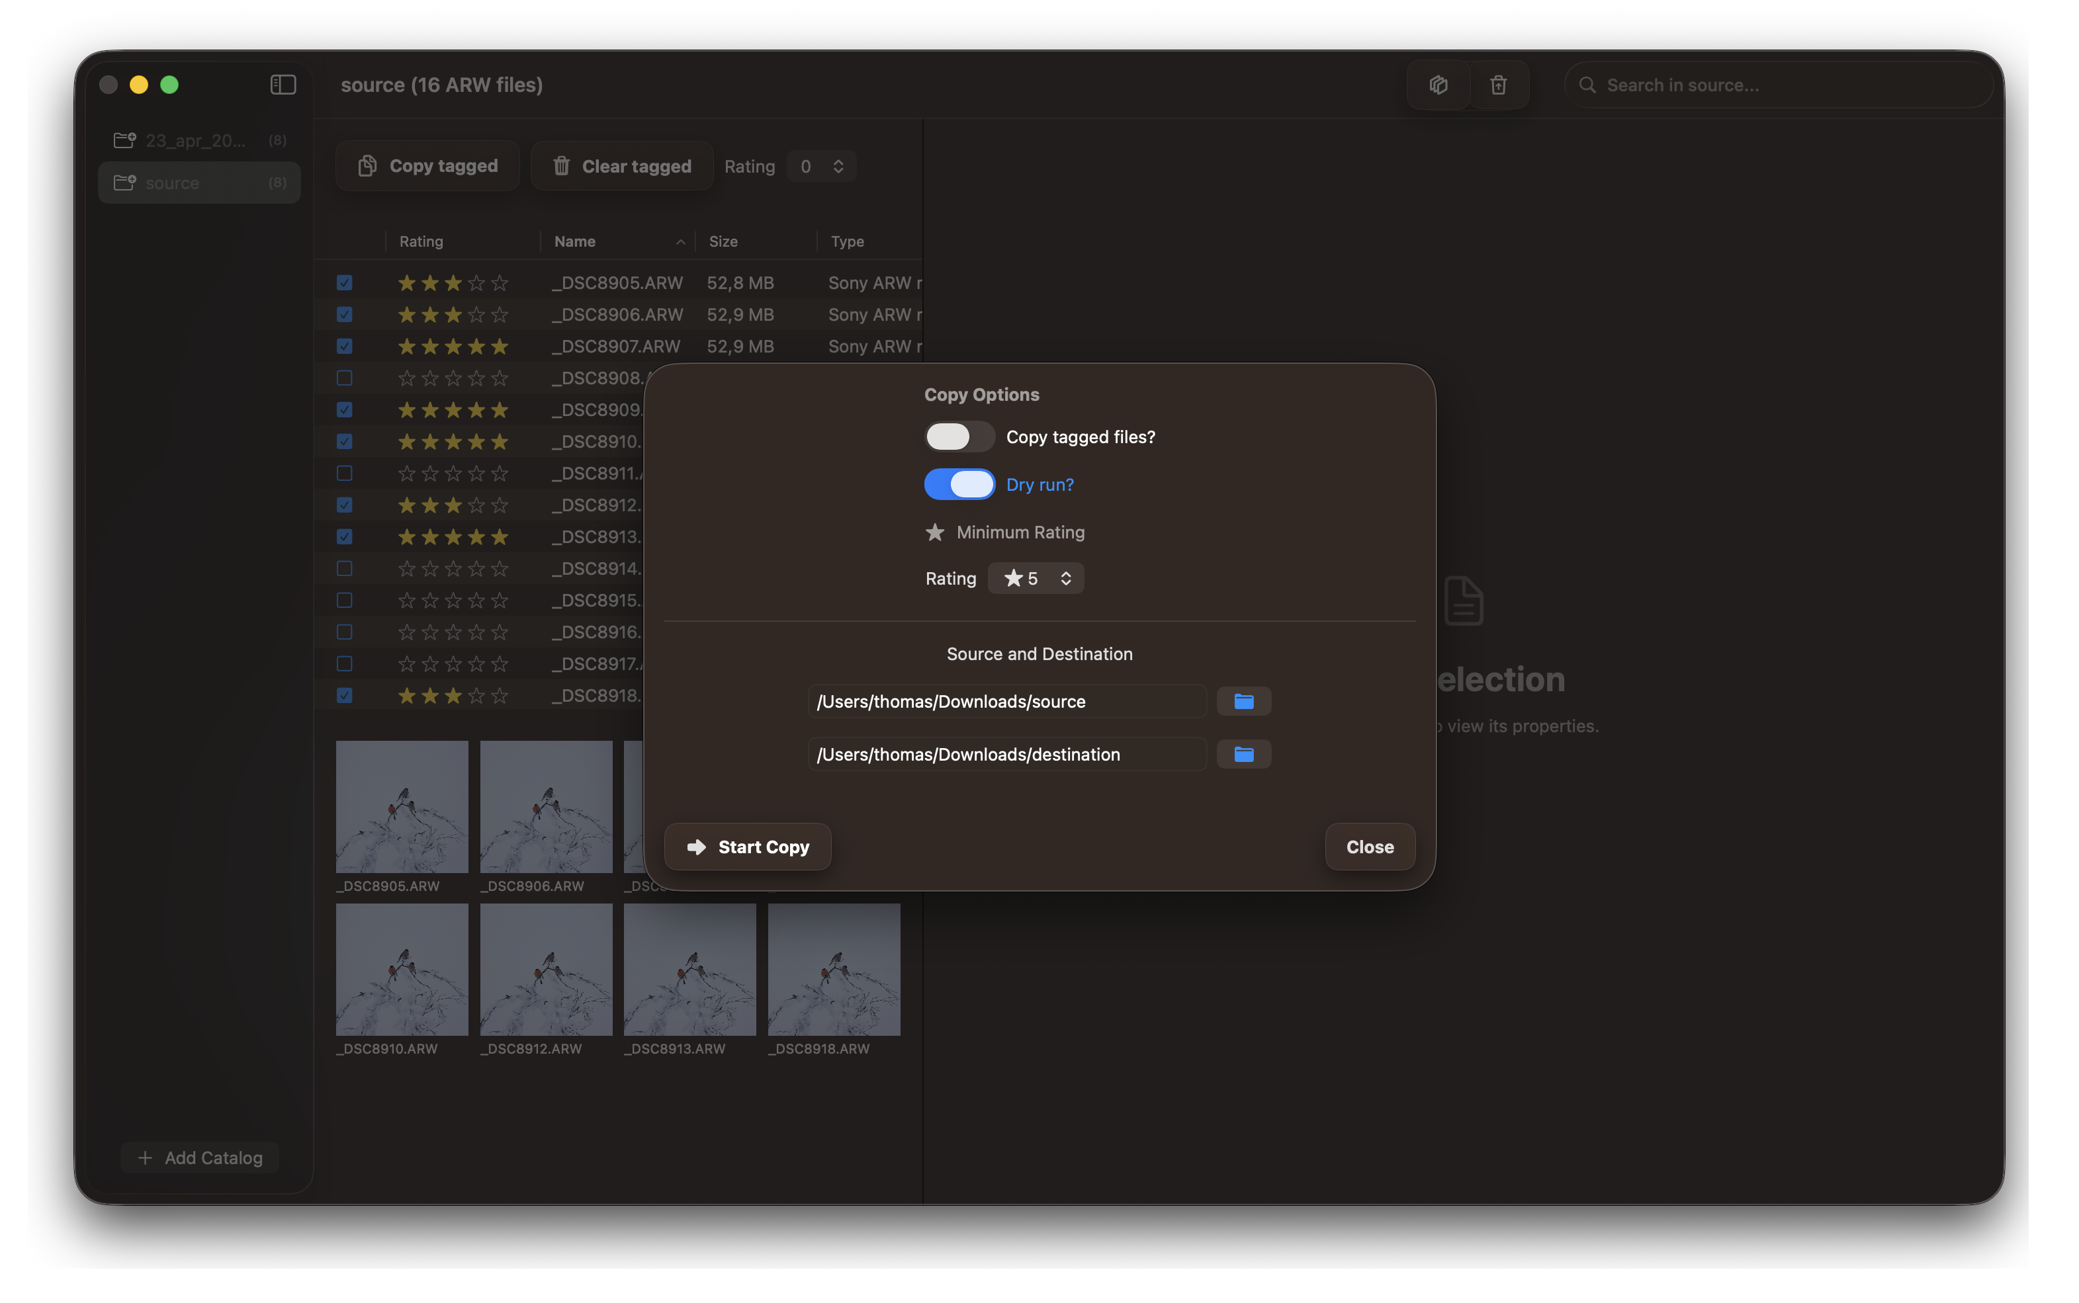The height and width of the screenshot is (1303, 2079).
Task: Click the Rating column header
Action: (421, 241)
